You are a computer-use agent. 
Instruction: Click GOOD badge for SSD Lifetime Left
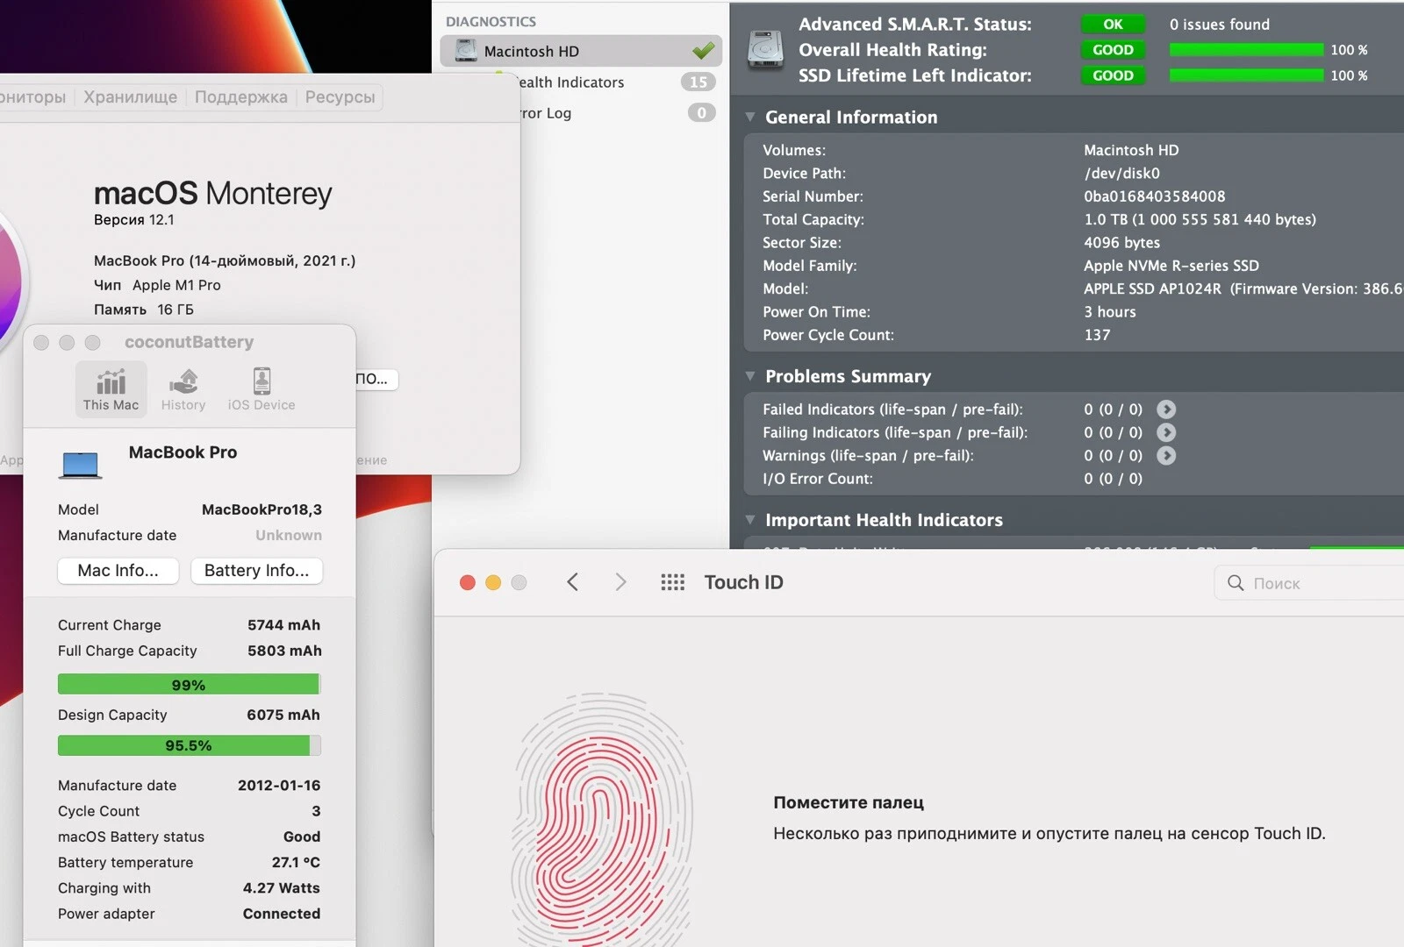pyautogui.click(x=1113, y=75)
